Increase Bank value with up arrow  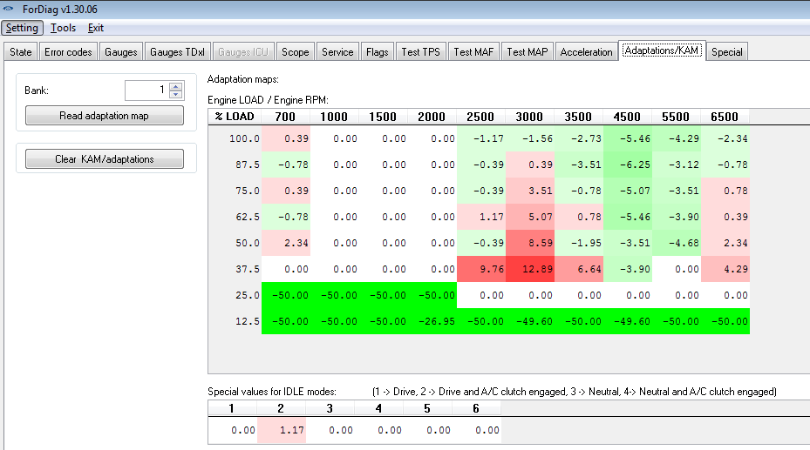[x=176, y=86]
